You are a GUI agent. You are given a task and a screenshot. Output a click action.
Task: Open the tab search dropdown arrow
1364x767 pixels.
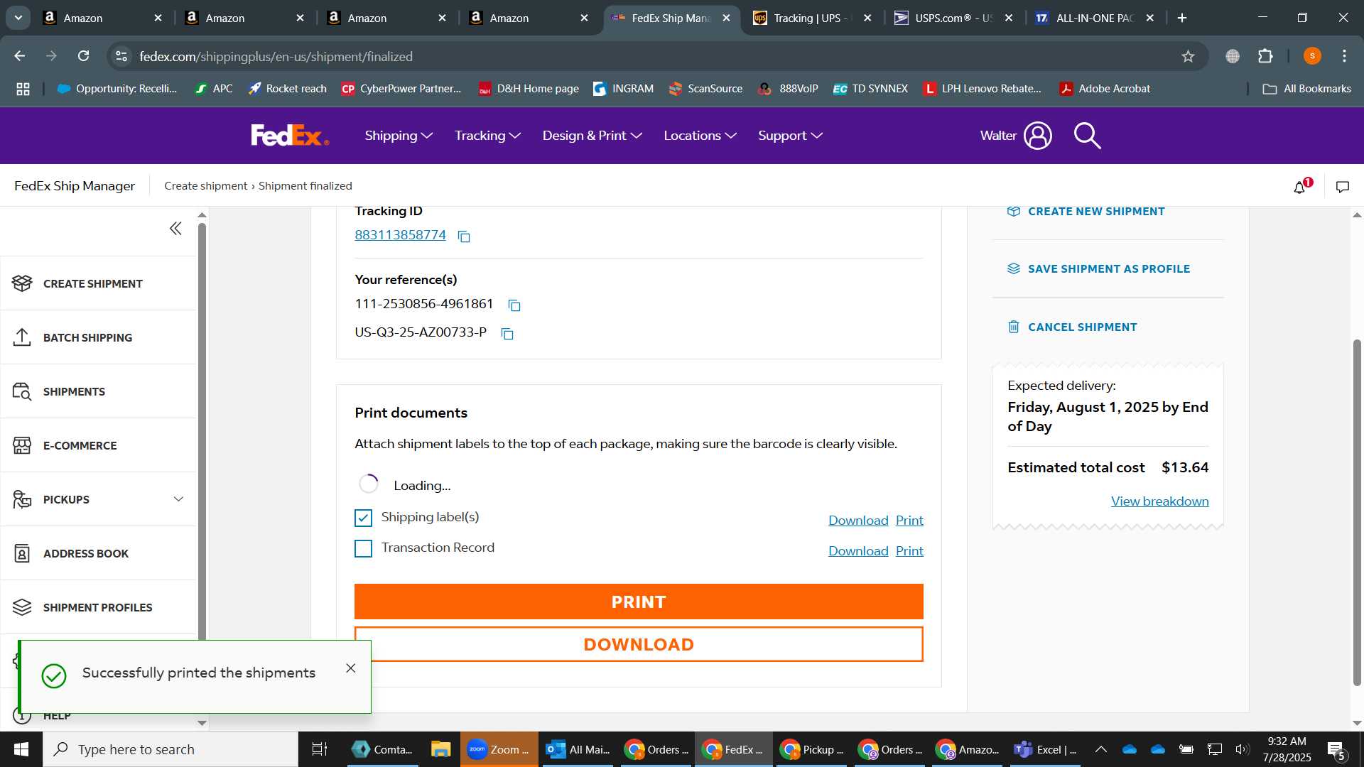pyautogui.click(x=18, y=18)
